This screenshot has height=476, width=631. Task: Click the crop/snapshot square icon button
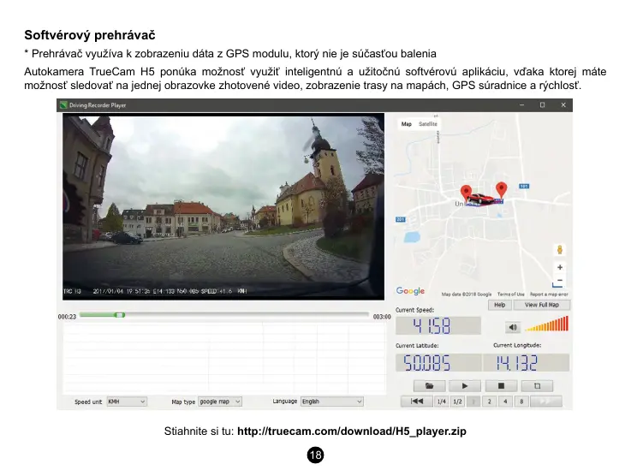tap(537, 386)
